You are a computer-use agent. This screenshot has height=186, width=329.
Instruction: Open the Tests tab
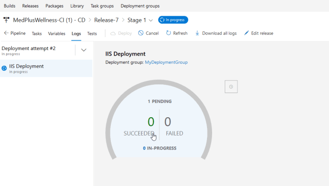click(92, 33)
